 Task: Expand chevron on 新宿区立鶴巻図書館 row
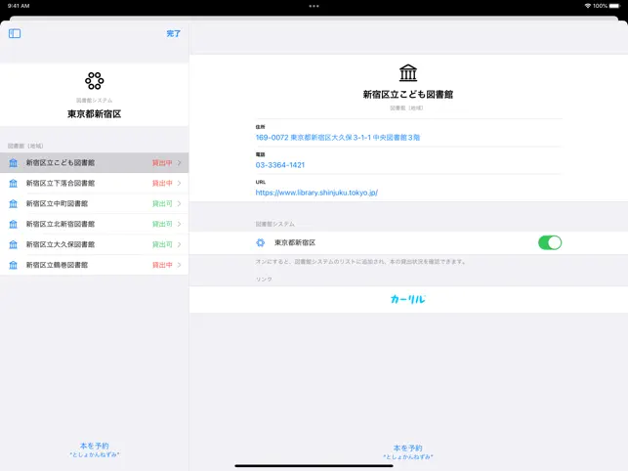179,265
